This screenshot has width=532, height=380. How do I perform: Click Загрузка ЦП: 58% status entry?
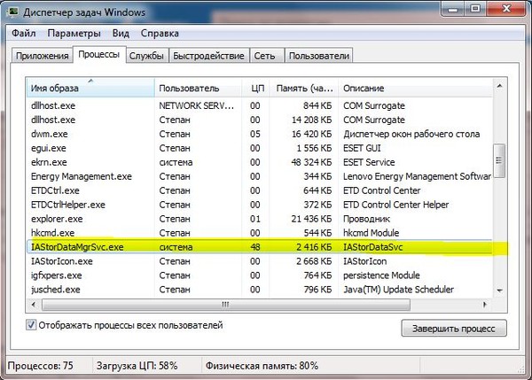tap(137, 366)
